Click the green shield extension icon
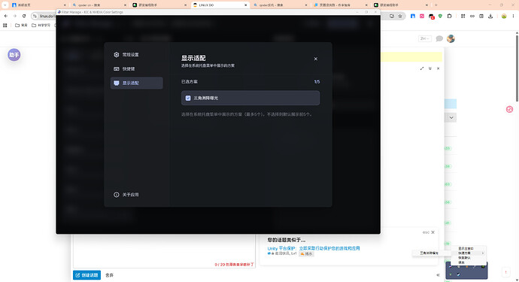Image resolution: width=519 pixels, height=282 pixels. click(x=440, y=16)
